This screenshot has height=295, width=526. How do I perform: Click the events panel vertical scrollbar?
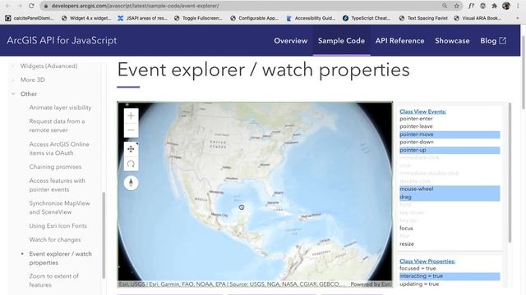(510, 172)
